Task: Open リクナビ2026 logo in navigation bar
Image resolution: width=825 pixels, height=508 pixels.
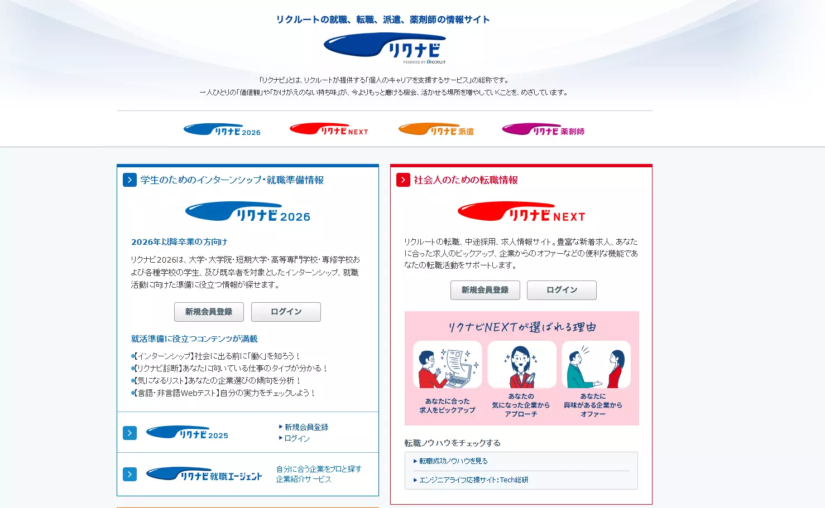Action: pos(222,130)
